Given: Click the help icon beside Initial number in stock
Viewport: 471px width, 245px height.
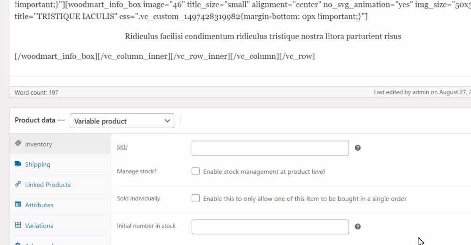Looking at the screenshot, I should [x=357, y=227].
